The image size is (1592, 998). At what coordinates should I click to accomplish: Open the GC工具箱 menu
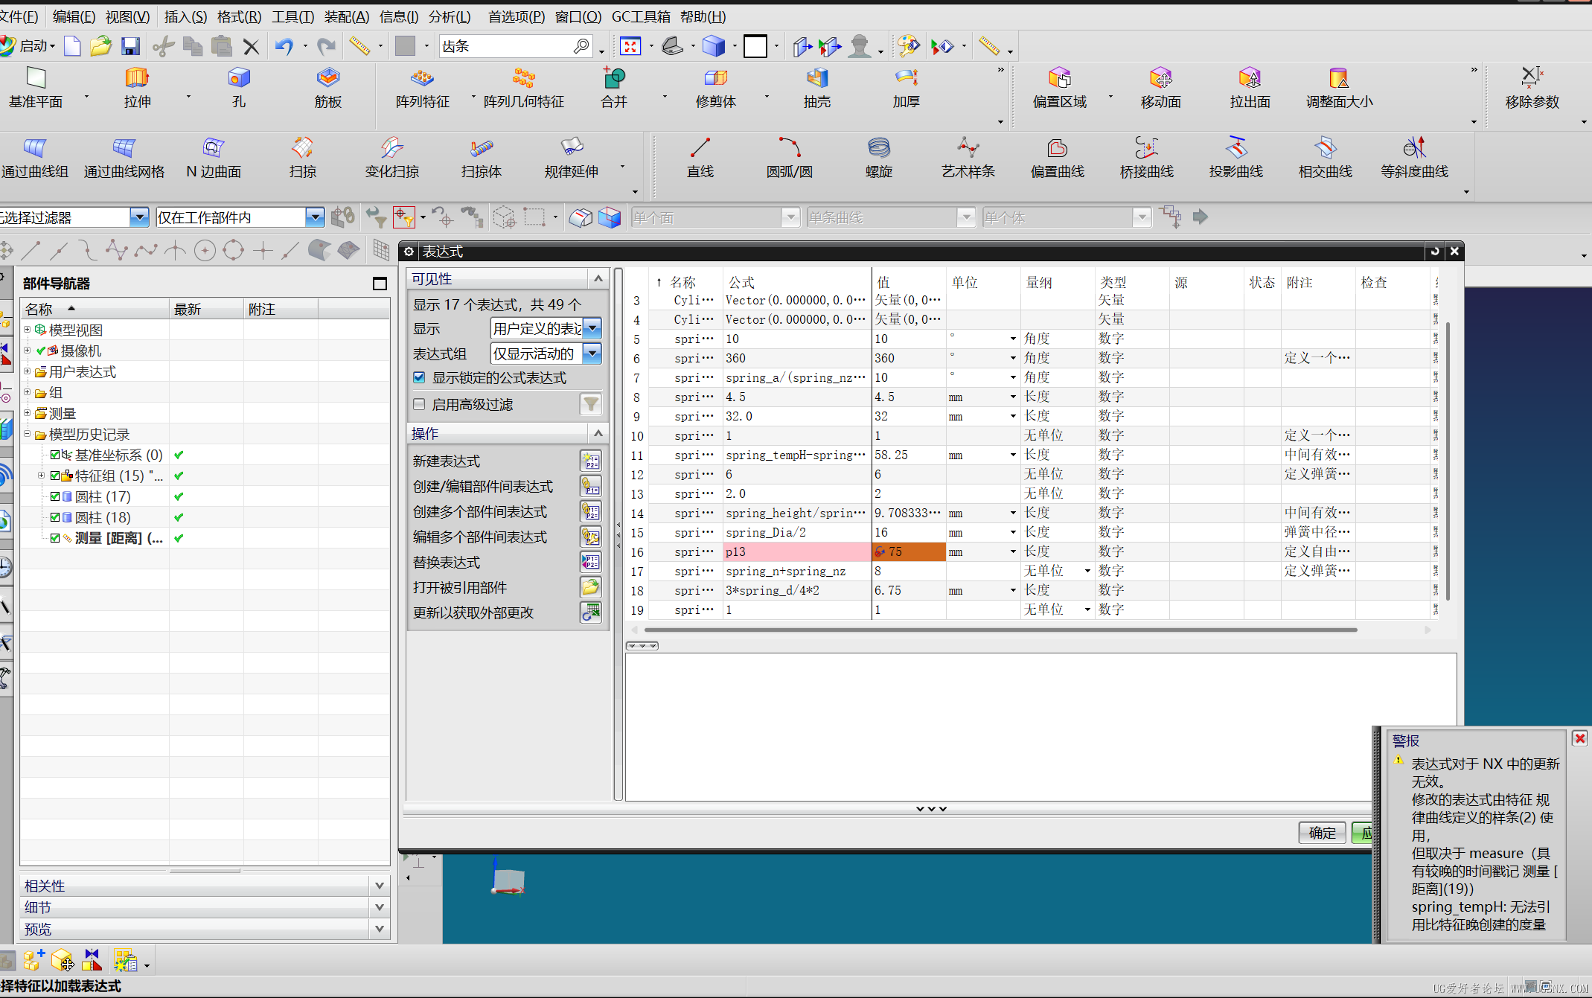pyautogui.click(x=641, y=16)
